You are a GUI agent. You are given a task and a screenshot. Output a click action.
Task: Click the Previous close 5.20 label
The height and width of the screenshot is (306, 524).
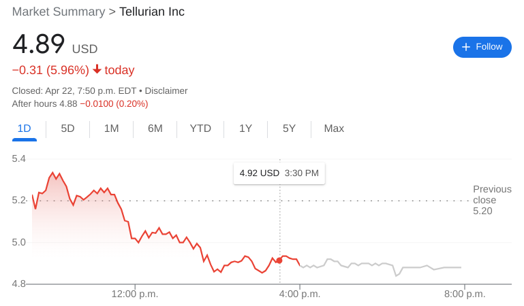[491, 200]
